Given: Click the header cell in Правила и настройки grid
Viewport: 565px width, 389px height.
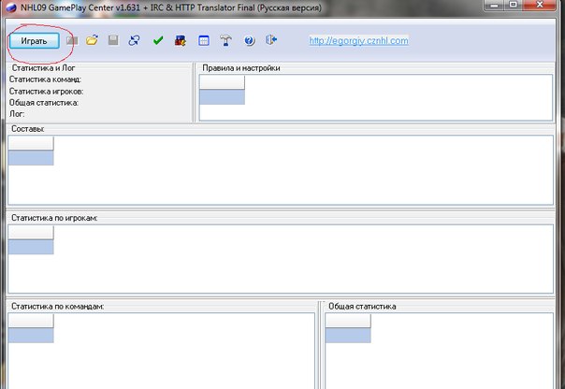Looking at the screenshot, I should 222,82.
